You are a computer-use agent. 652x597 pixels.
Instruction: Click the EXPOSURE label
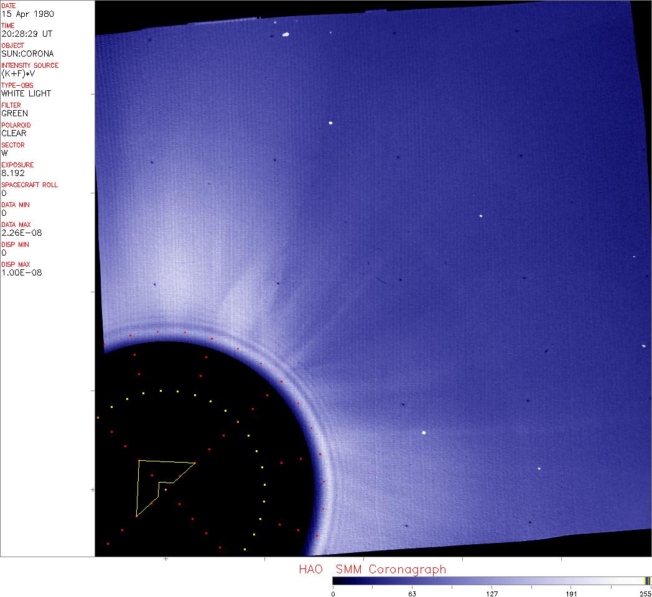coord(17,165)
